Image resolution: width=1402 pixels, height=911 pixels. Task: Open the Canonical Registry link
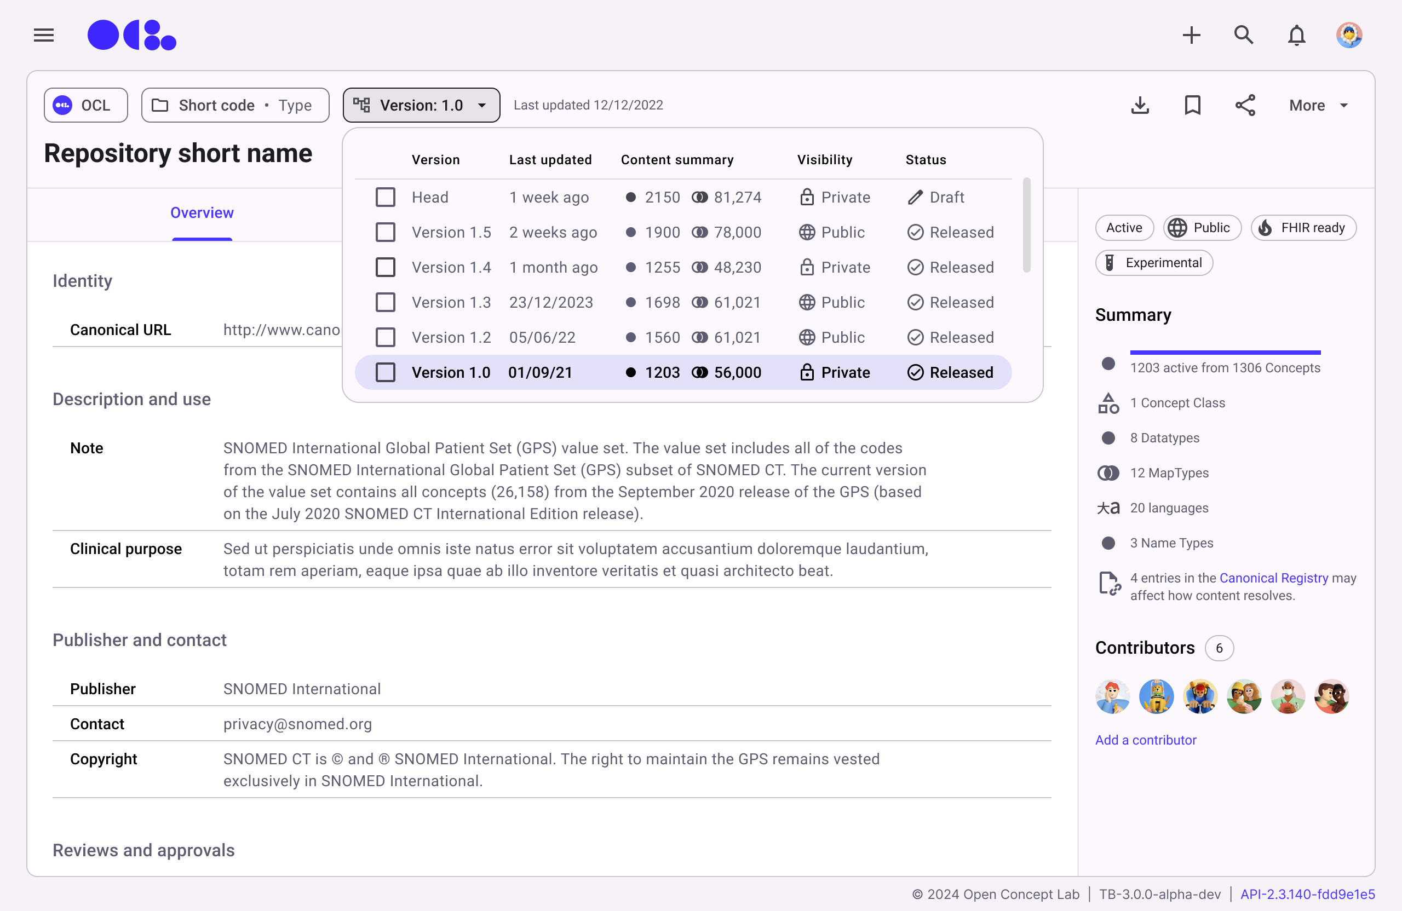click(x=1274, y=578)
